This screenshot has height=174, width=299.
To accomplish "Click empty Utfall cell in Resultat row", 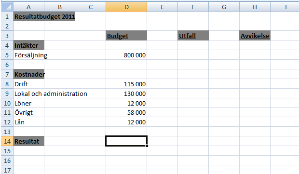I will [x=193, y=141].
